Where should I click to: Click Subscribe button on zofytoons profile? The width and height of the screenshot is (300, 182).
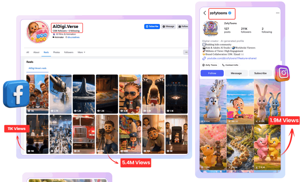pyautogui.click(x=260, y=73)
